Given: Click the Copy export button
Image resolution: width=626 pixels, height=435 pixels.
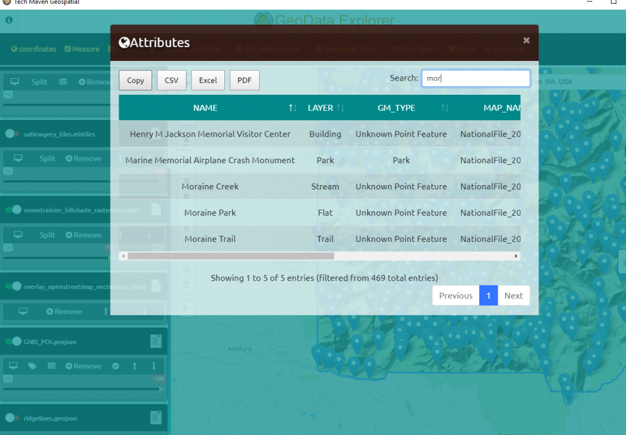Looking at the screenshot, I should 135,80.
